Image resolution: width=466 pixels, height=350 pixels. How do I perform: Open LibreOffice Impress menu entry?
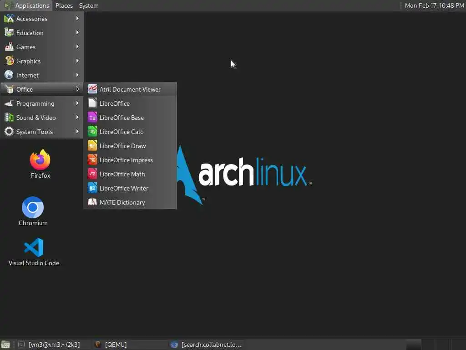coord(130,160)
